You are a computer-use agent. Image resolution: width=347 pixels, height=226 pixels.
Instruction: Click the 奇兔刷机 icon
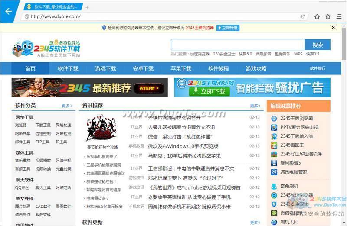click(274, 187)
